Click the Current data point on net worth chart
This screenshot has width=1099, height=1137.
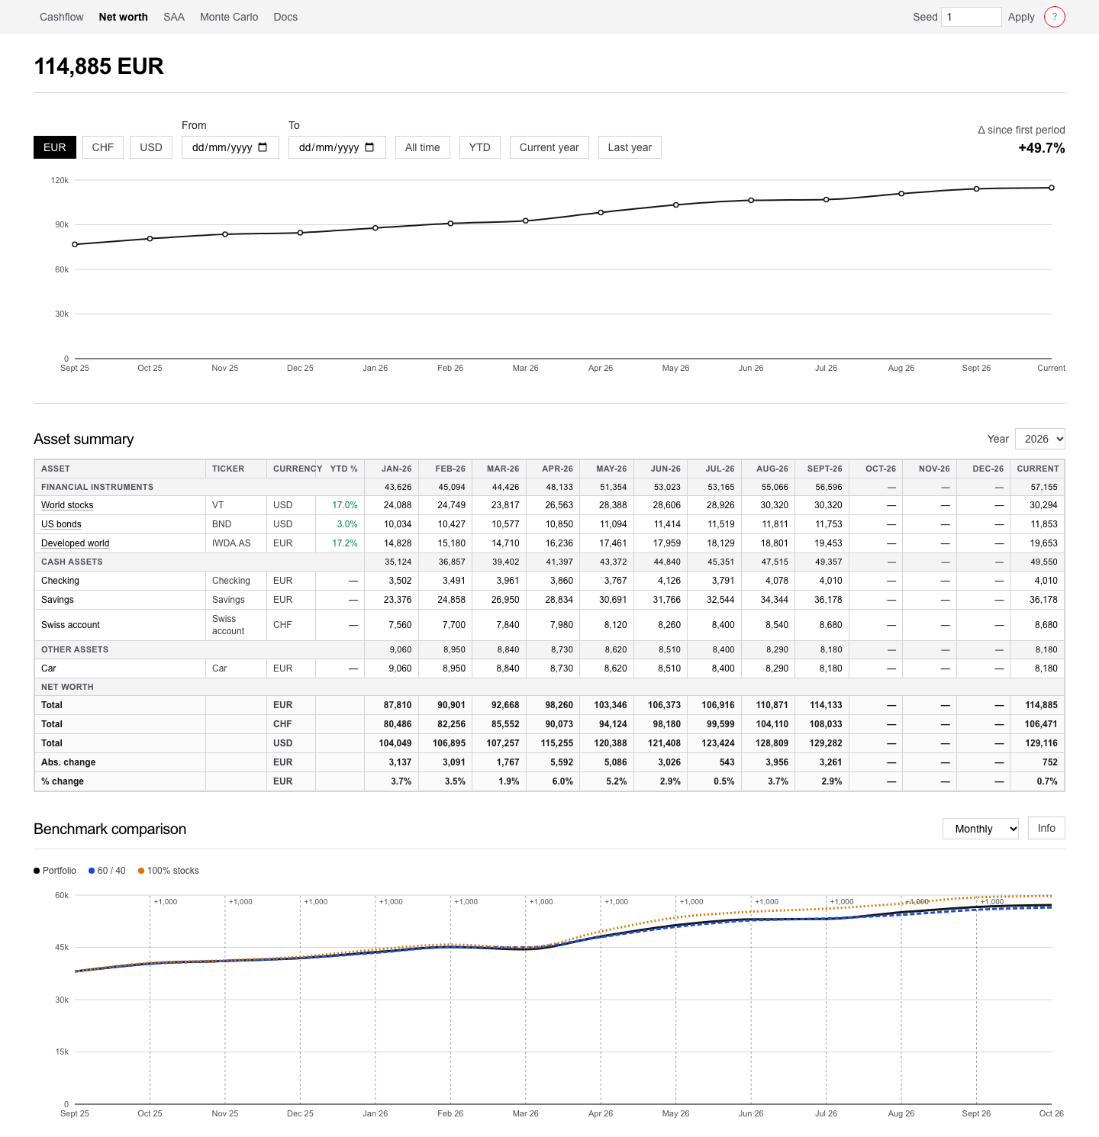coord(1052,188)
